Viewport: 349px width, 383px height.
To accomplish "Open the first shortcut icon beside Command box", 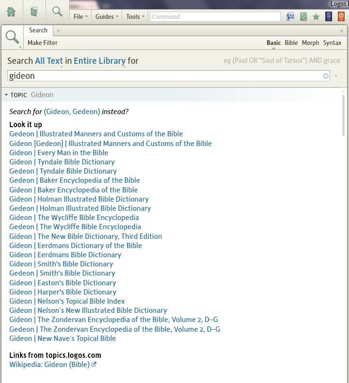I will (x=290, y=16).
